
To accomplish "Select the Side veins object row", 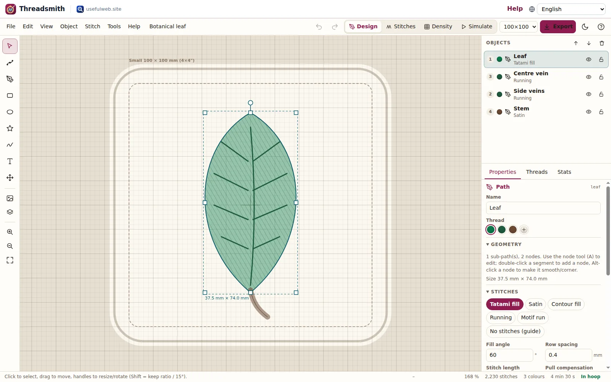I will [x=546, y=94].
